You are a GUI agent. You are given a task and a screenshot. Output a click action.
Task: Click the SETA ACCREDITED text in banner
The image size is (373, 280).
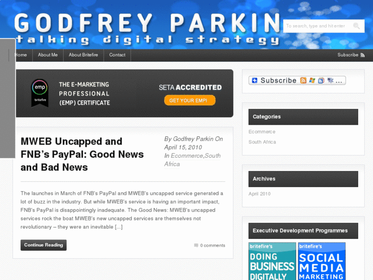point(190,87)
